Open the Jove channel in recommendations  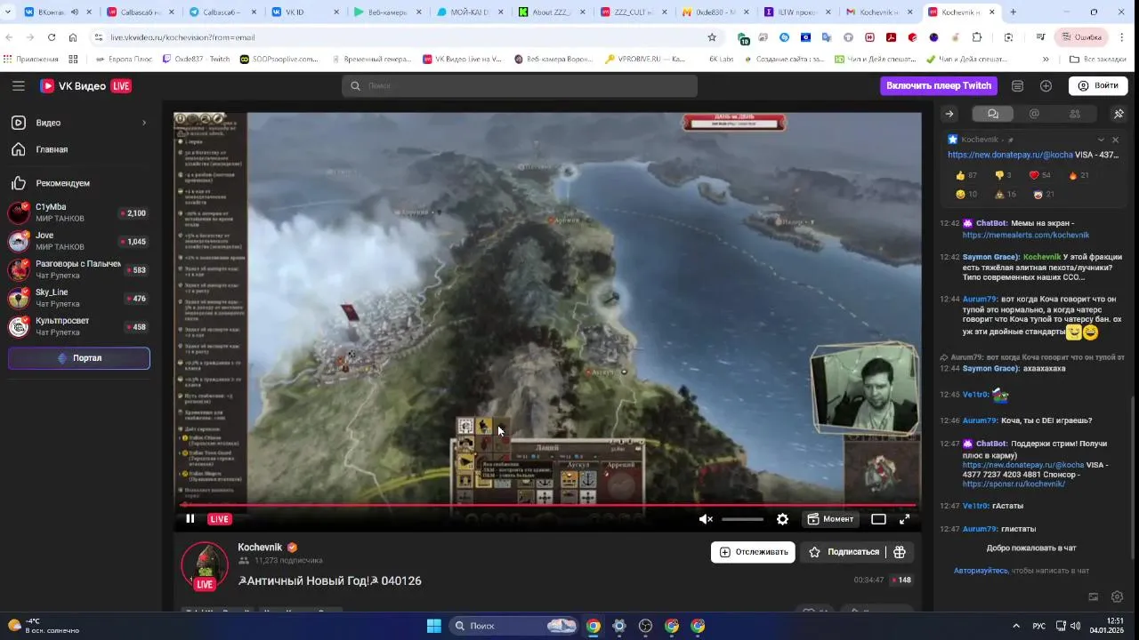click(x=78, y=241)
